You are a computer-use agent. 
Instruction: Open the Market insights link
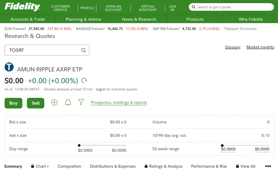(260, 47)
